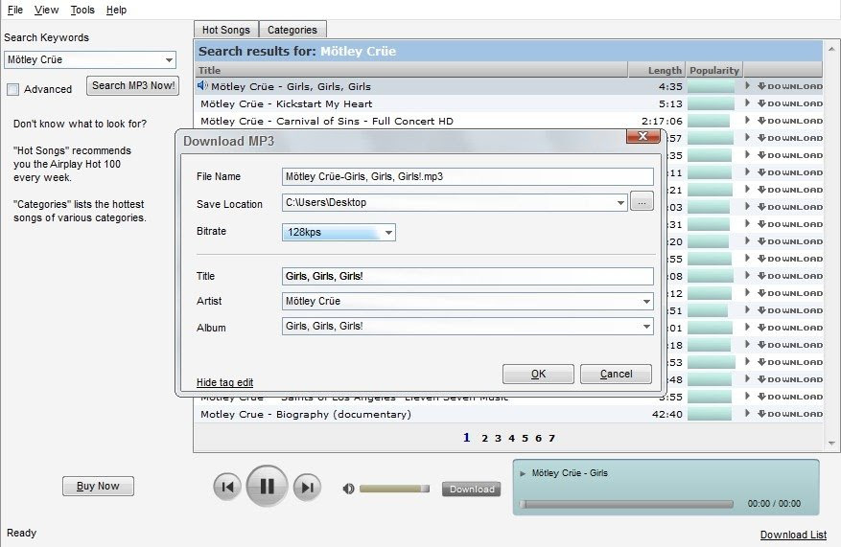Open the Tools menu
This screenshot has height=547, width=841.
[82, 10]
